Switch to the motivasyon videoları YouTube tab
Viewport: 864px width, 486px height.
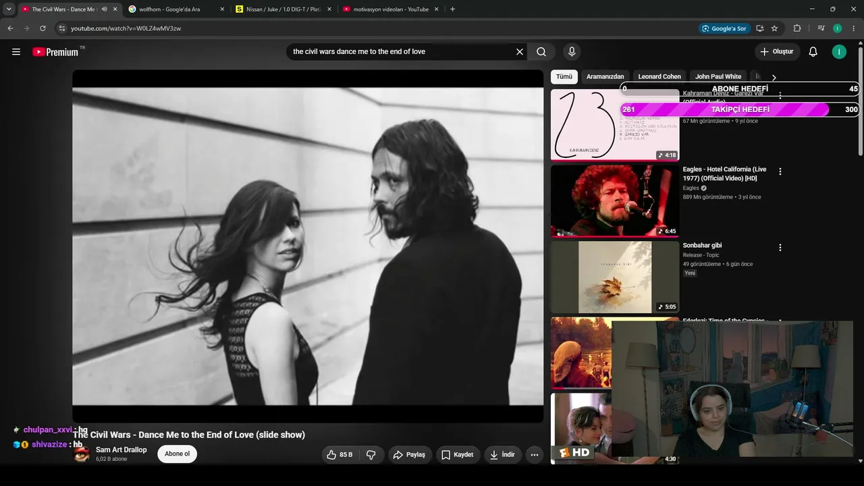click(x=390, y=9)
